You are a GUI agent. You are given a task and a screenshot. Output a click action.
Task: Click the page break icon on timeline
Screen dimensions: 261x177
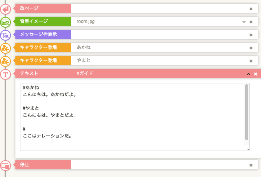(x=5, y=8)
